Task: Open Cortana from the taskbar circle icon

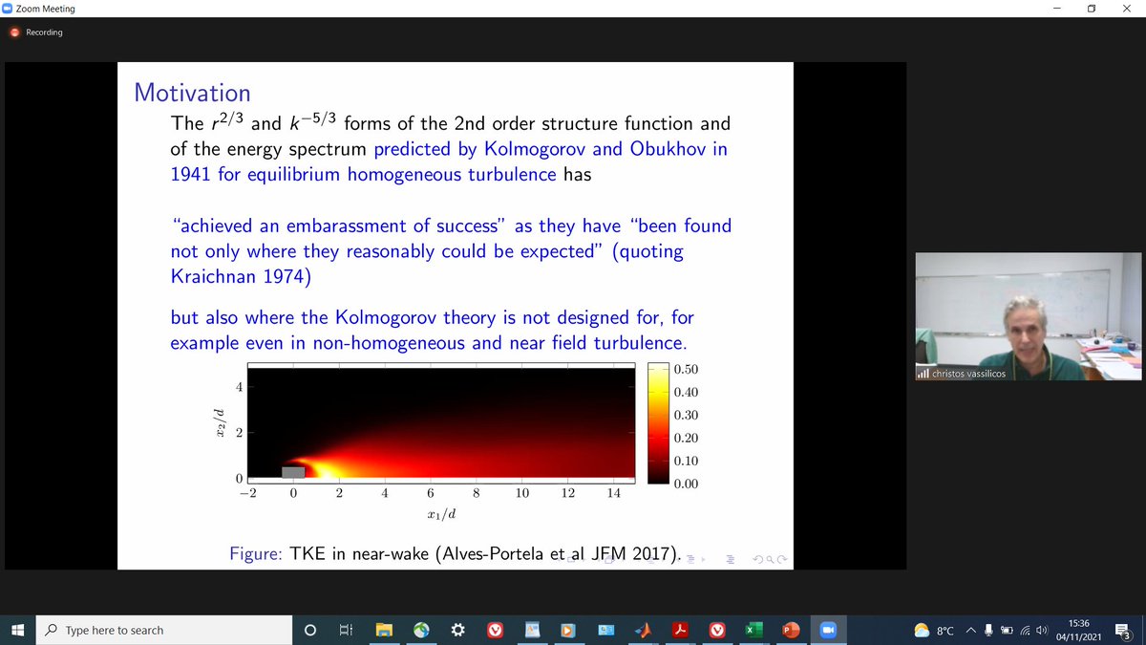Action: [309, 630]
